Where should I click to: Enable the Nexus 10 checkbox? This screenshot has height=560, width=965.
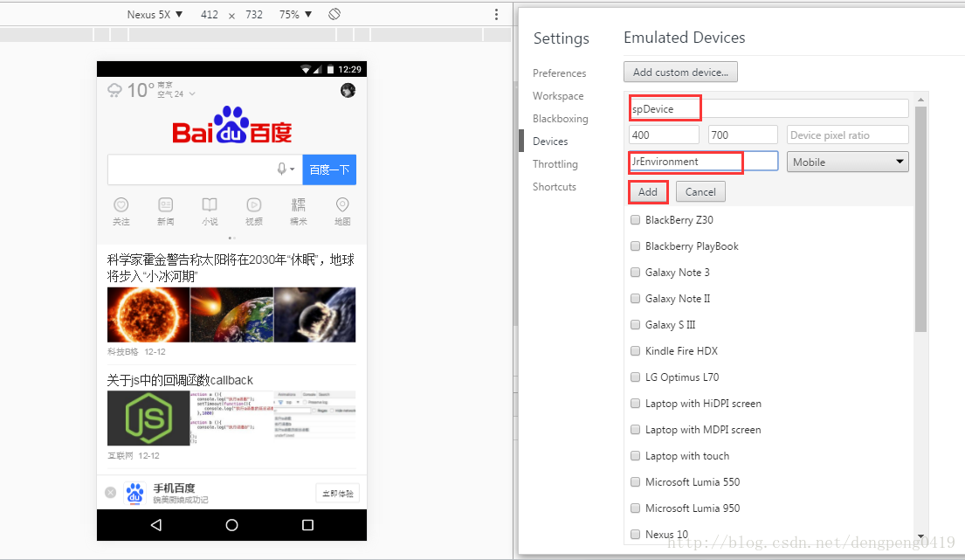coord(635,534)
